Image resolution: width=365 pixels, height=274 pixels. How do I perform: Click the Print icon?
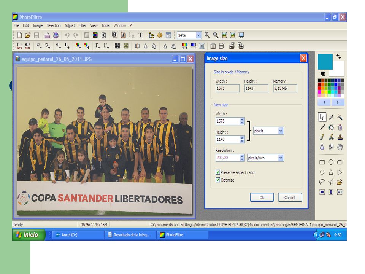[x=47, y=35]
